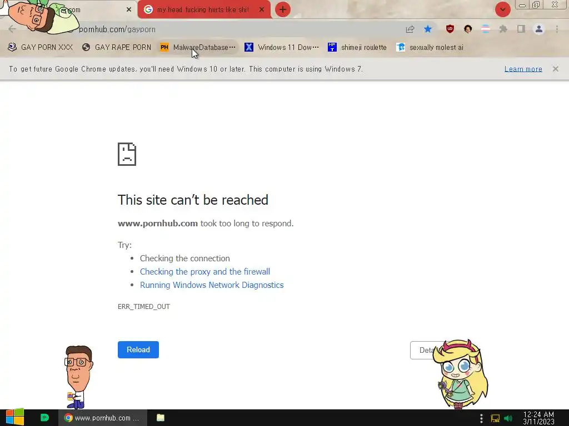Click the striped flag extension icon

click(486, 29)
